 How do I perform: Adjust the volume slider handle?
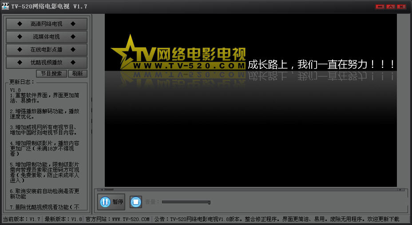[209, 202]
